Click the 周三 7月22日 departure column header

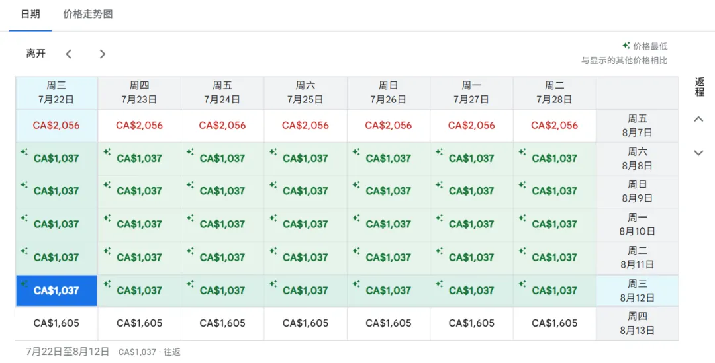pyautogui.click(x=56, y=93)
